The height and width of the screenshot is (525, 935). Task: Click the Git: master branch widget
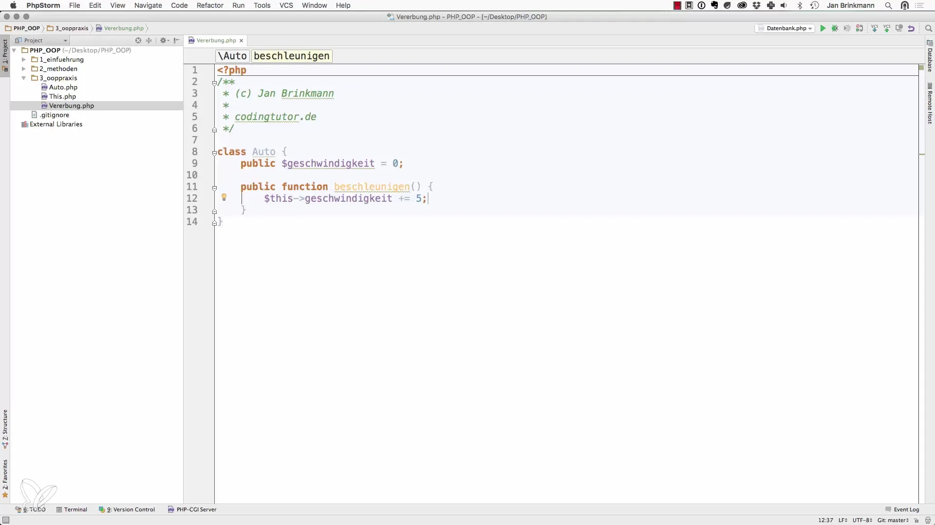pos(893,520)
